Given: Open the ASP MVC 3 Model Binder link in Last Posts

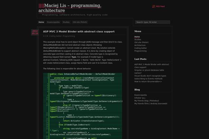Looking at the screenshot, I should click(x=152, y=66).
